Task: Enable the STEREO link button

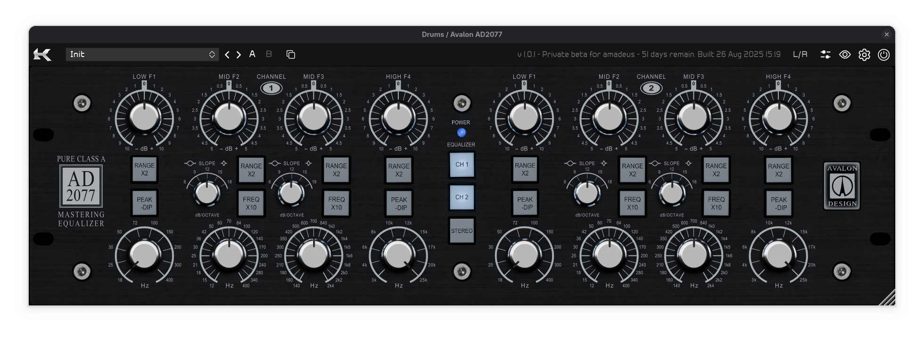Action: click(x=462, y=231)
